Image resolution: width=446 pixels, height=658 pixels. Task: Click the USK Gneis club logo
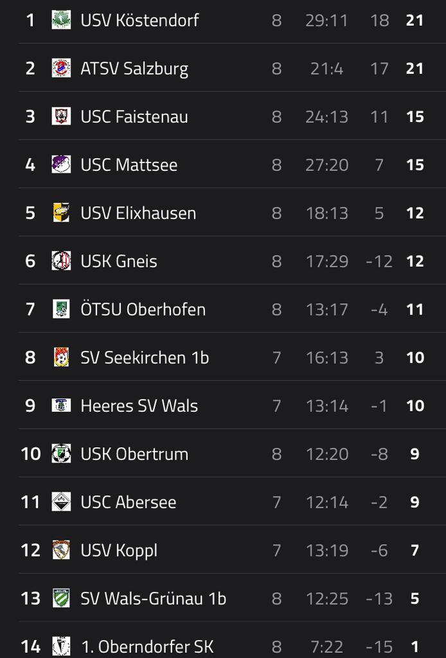point(61,261)
